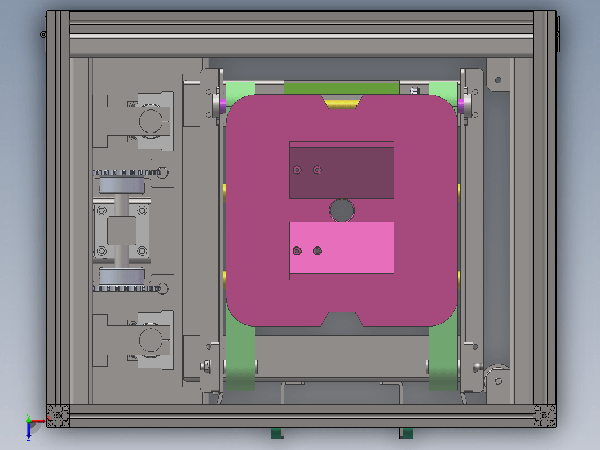Image resolution: width=600 pixels, height=450 pixels.
Task: Select the dark green bar above the plate
Action: coord(341,89)
